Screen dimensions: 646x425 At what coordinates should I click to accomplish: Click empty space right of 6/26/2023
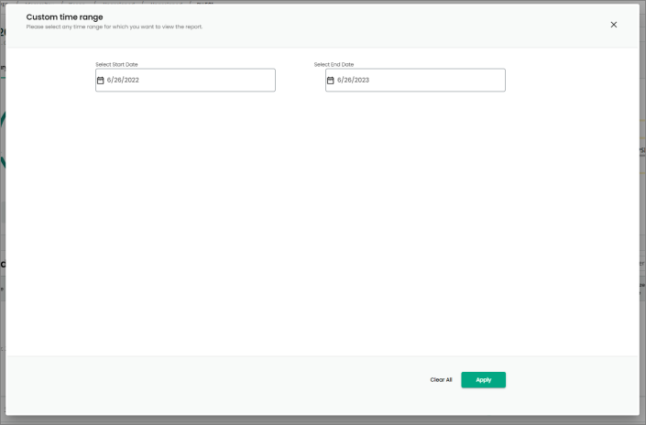click(440, 81)
